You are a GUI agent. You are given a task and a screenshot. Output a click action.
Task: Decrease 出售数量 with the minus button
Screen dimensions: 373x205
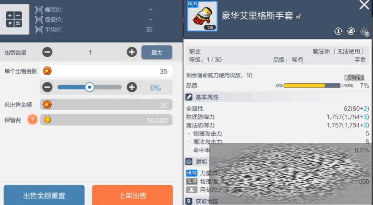(47, 52)
